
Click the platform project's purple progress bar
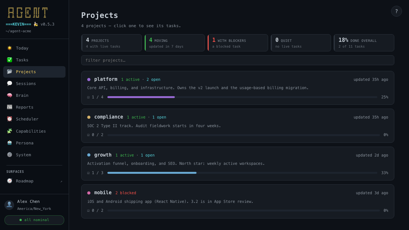(x=141, y=97)
